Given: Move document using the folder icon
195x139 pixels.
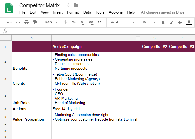Looking at the screenshot, I should 76,5.
